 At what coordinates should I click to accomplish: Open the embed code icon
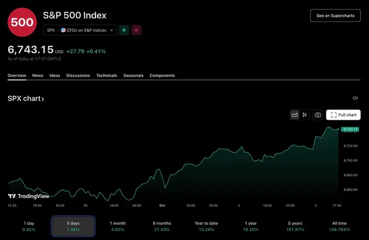point(355,98)
